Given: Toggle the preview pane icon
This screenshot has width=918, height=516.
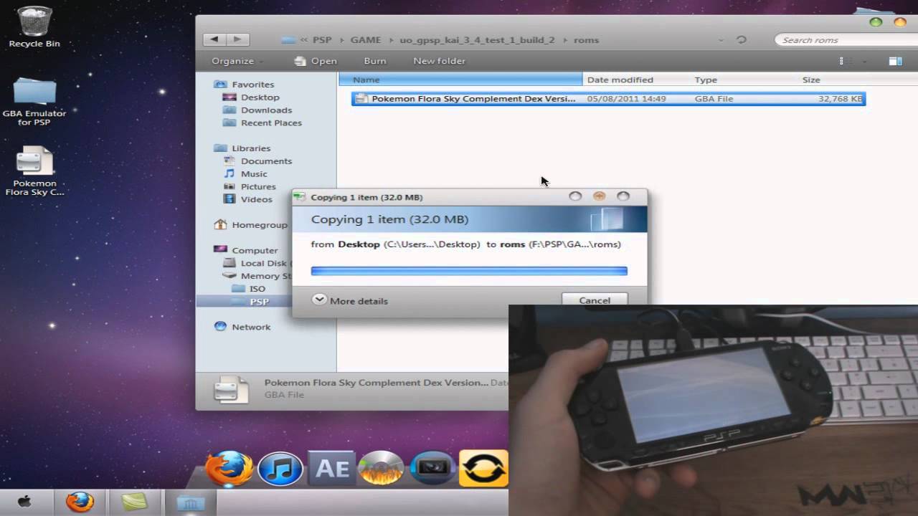Looking at the screenshot, I should pos(895,61).
